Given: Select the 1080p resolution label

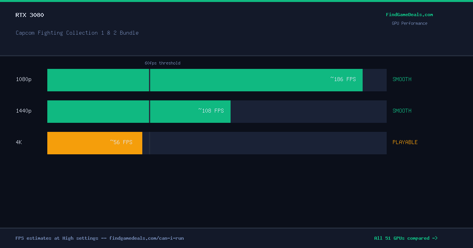Looking at the screenshot, I should [x=24, y=79].
